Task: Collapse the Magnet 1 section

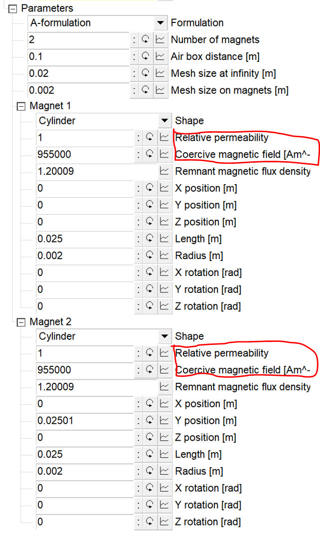Action: click(x=21, y=106)
